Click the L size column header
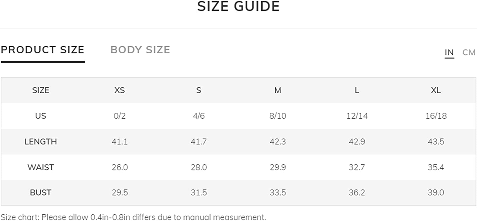Image resolution: width=477 pixels, height=221 pixels. [x=357, y=90]
